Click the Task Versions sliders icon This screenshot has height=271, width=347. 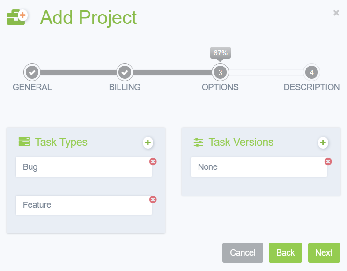[x=199, y=142]
